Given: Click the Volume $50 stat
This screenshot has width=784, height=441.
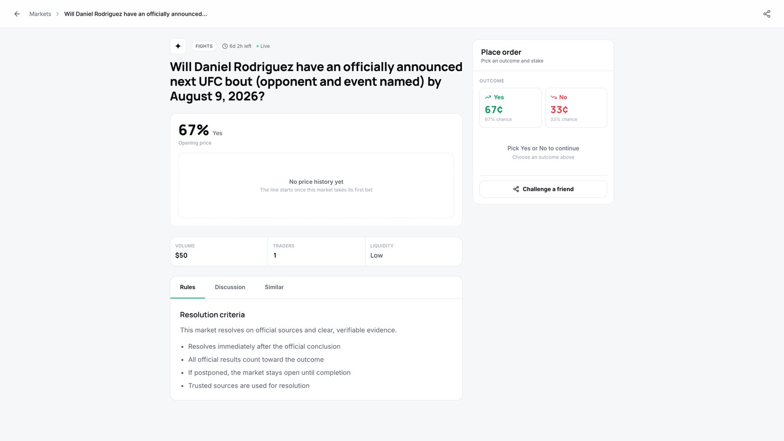Looking at the screenshot, I should [x=219, y=251].
